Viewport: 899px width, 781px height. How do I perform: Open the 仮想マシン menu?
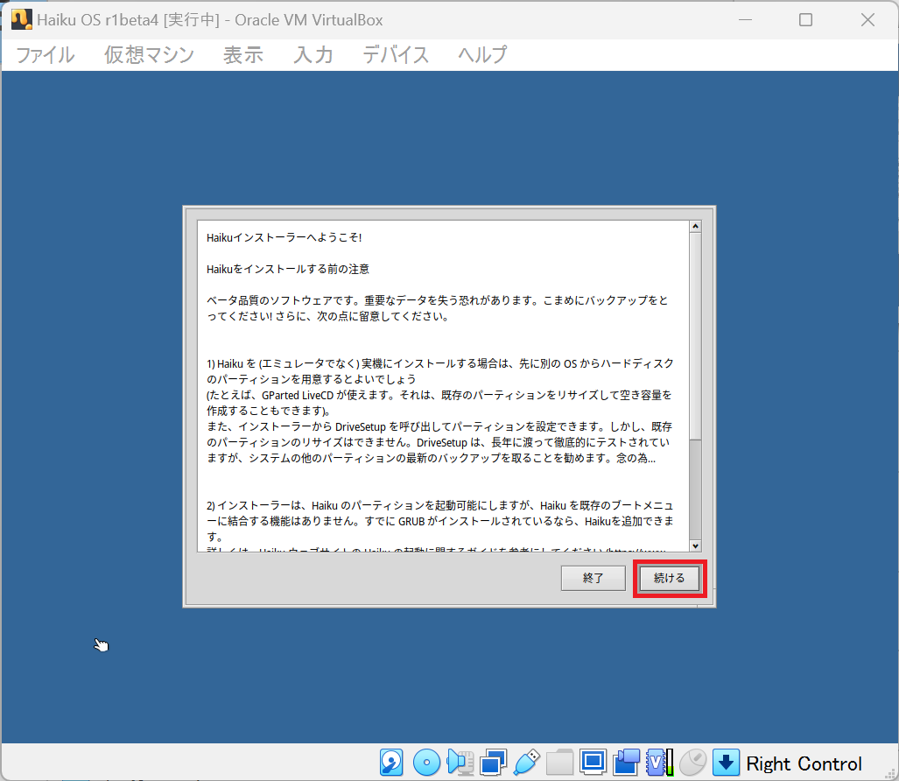149,55
